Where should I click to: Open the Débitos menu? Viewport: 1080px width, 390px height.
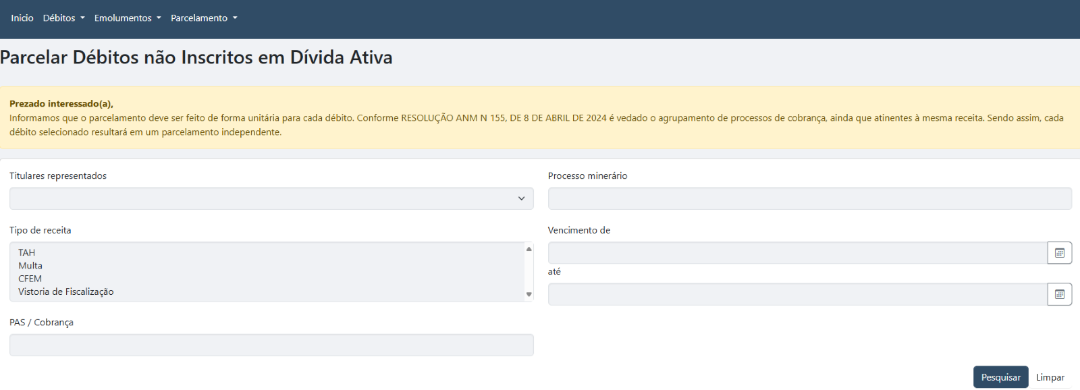pyautogui.click(x=63, y=18)
